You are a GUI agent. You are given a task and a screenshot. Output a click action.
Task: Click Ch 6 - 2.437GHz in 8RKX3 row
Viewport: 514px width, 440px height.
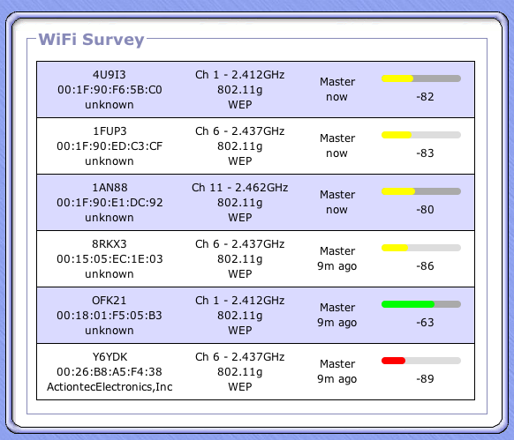point(240,244)
